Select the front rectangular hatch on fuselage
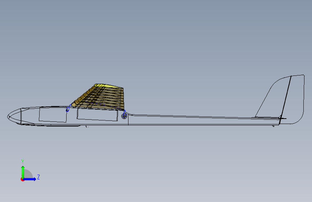312x202 pixels. click(53, 115)
